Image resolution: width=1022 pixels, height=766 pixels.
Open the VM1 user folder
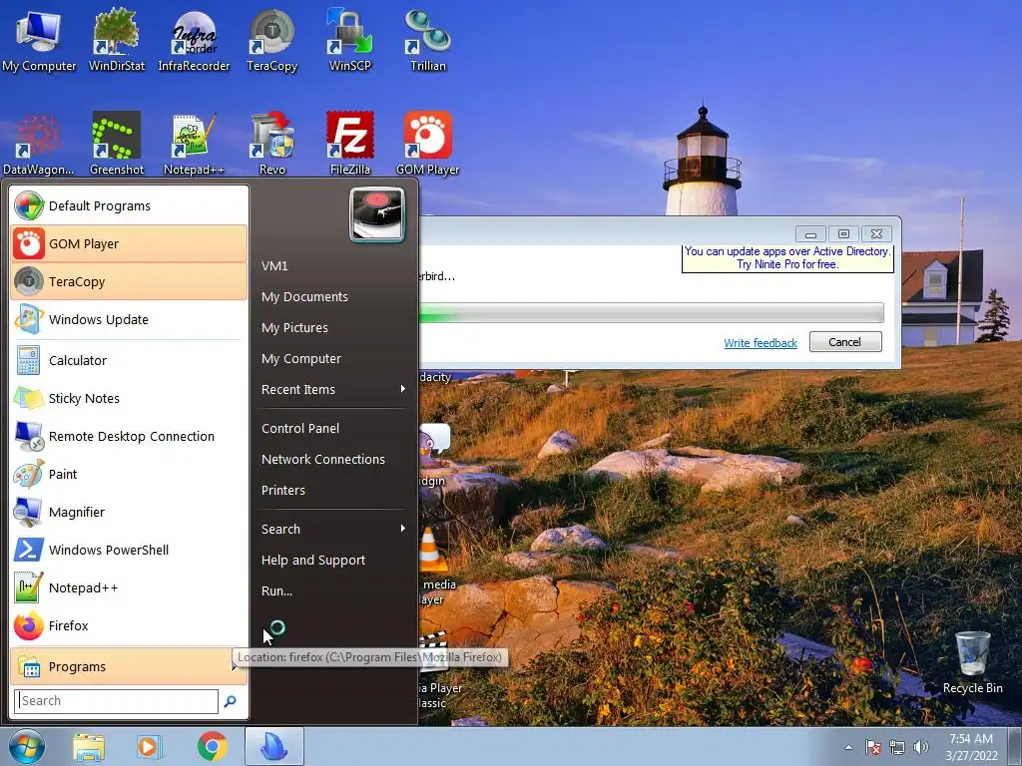333,265
